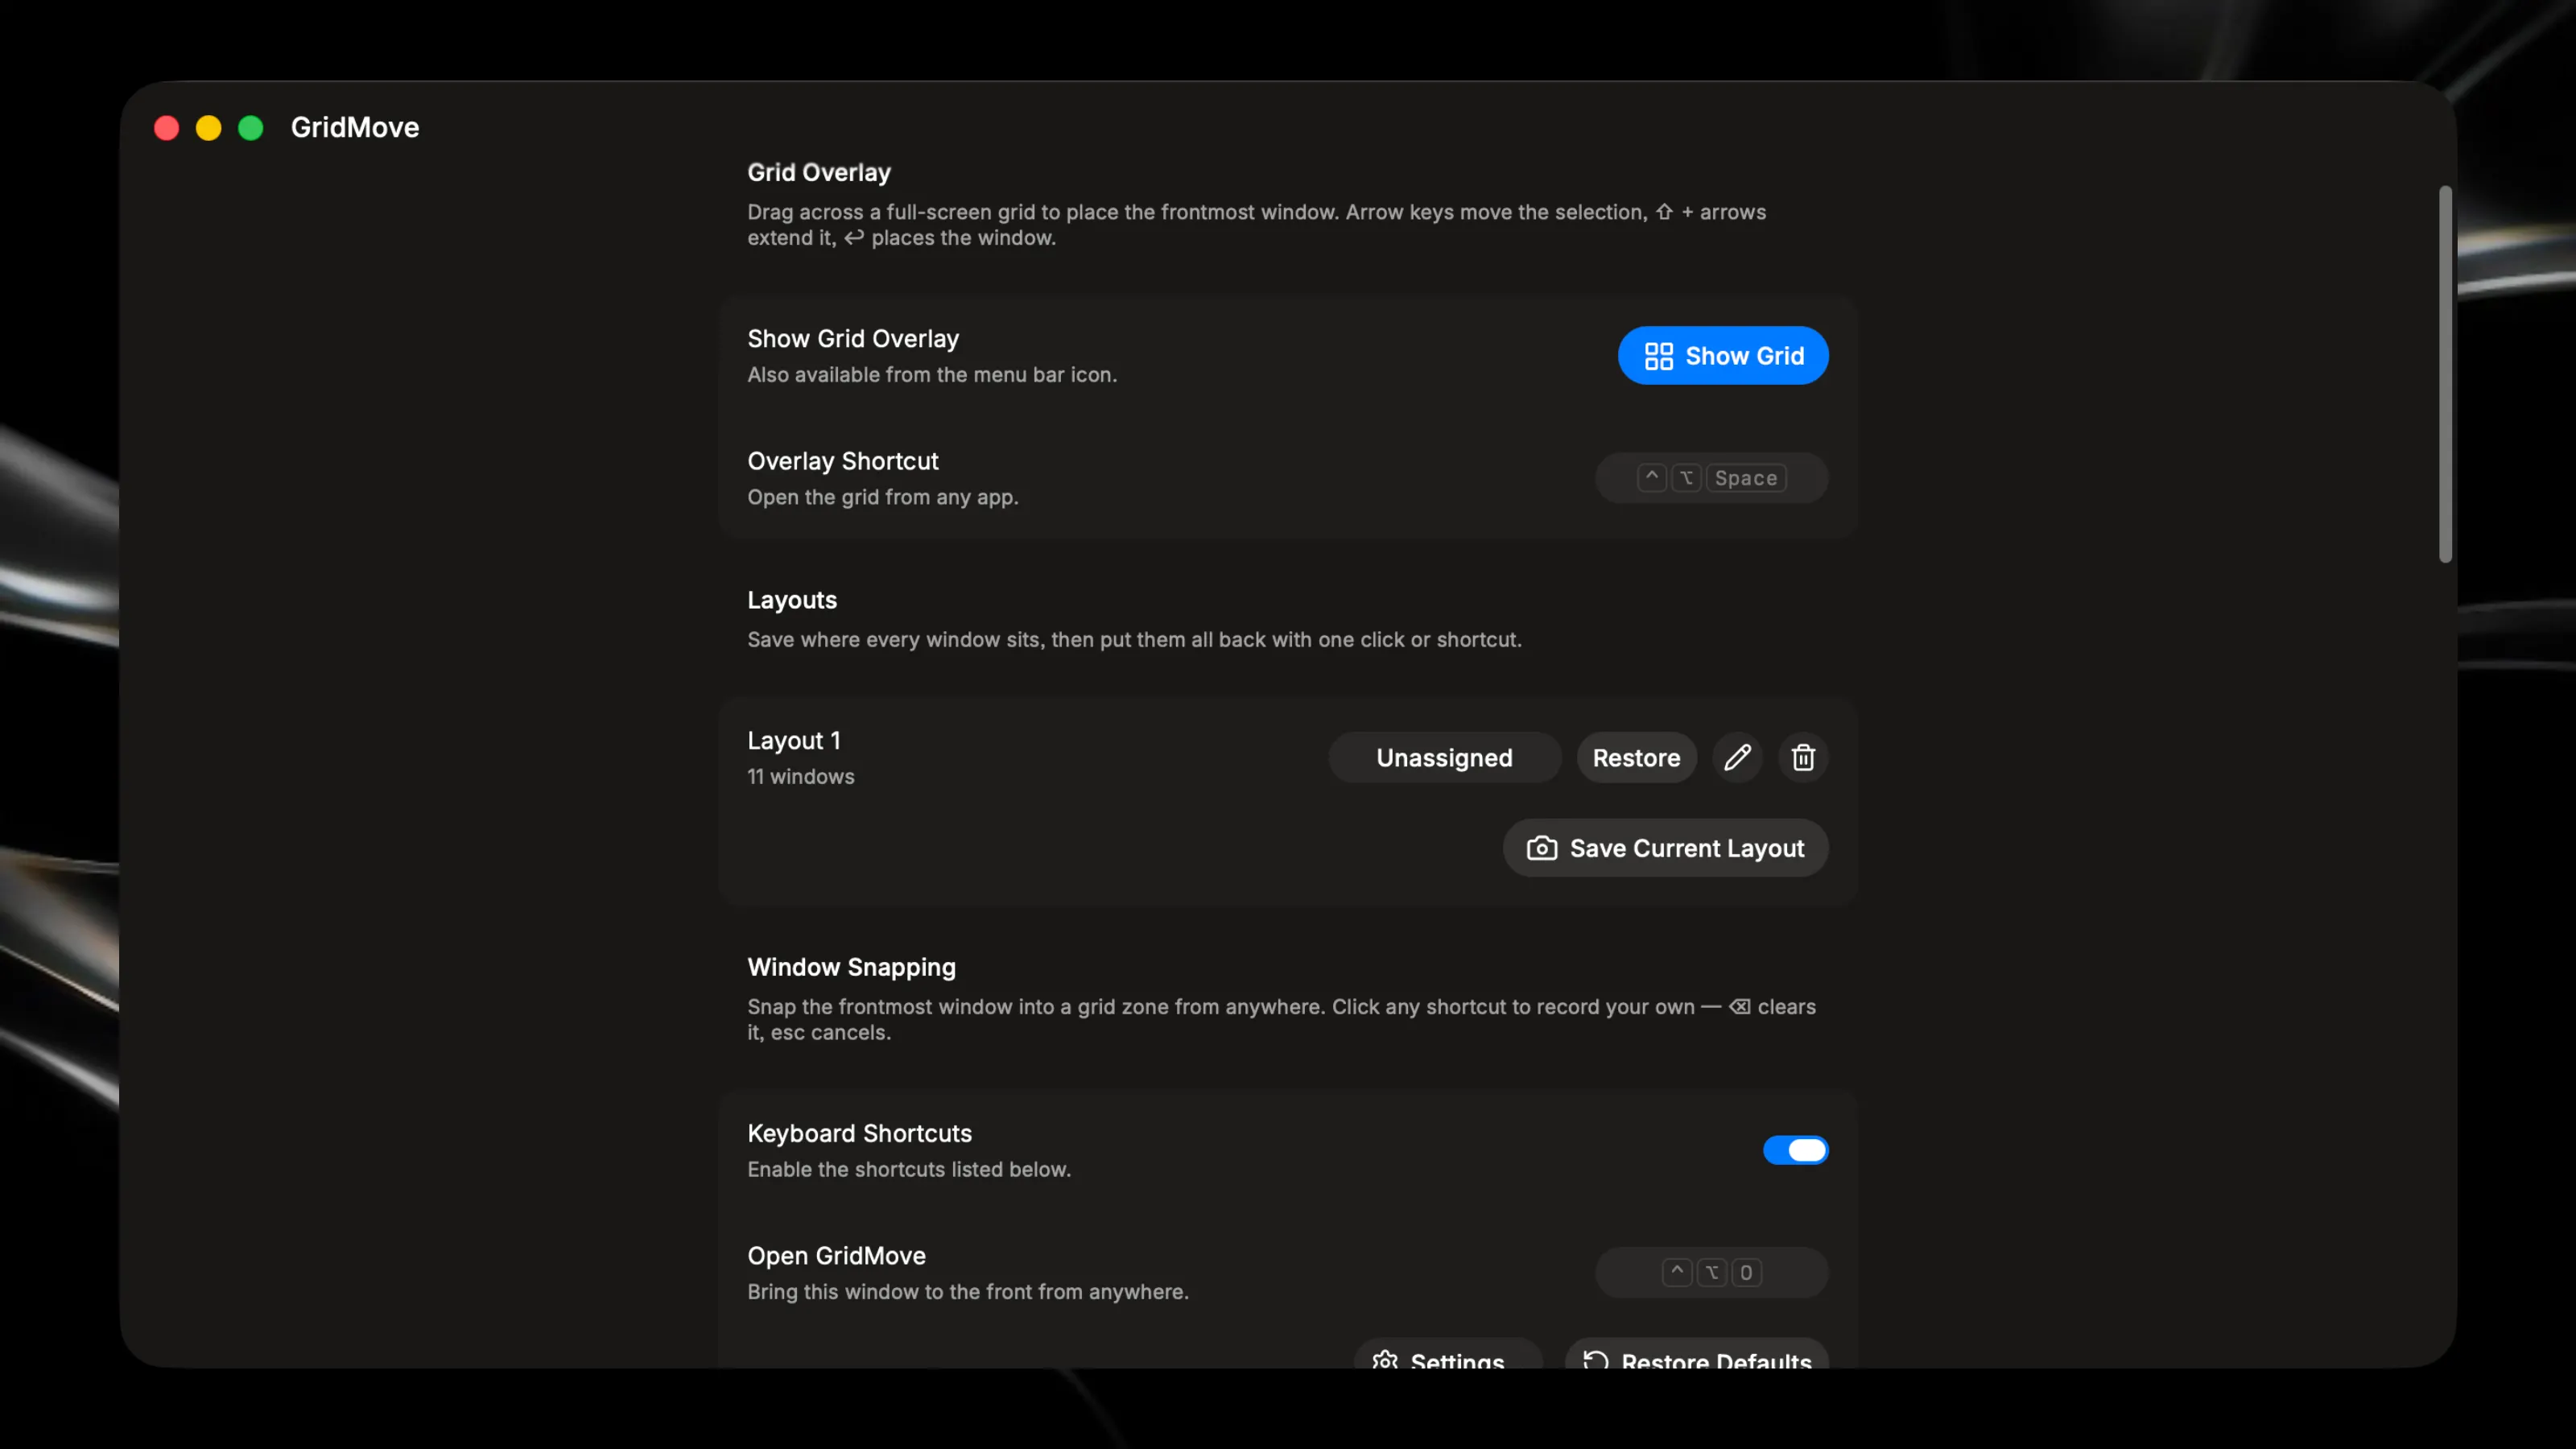Click "Also available from the menu bar icon."
Viewport: 2576px width, 1449px height.
click(931, 375)
